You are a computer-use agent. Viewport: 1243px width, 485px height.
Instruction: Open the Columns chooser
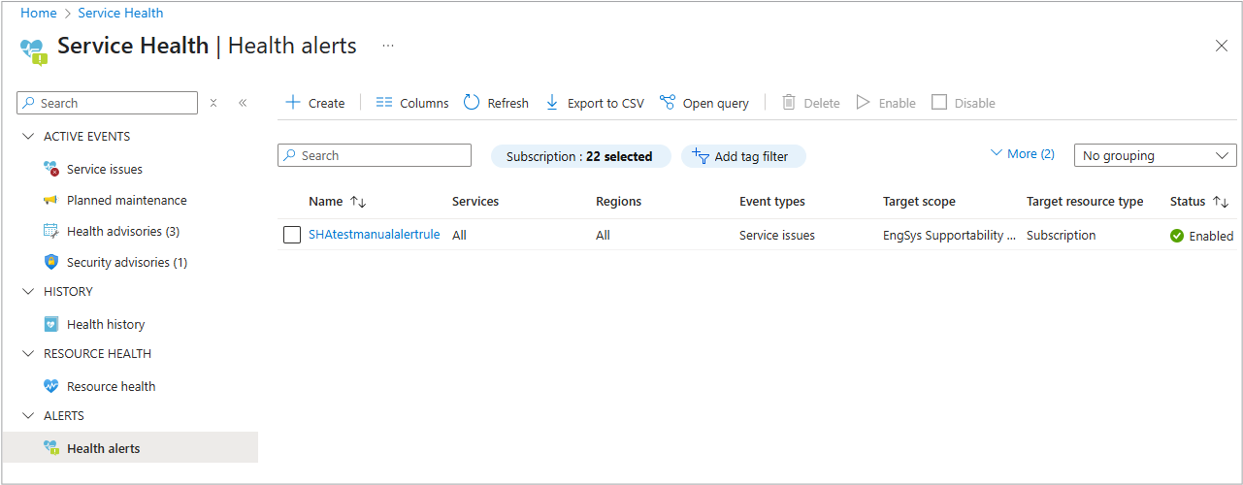click(412, 103)
